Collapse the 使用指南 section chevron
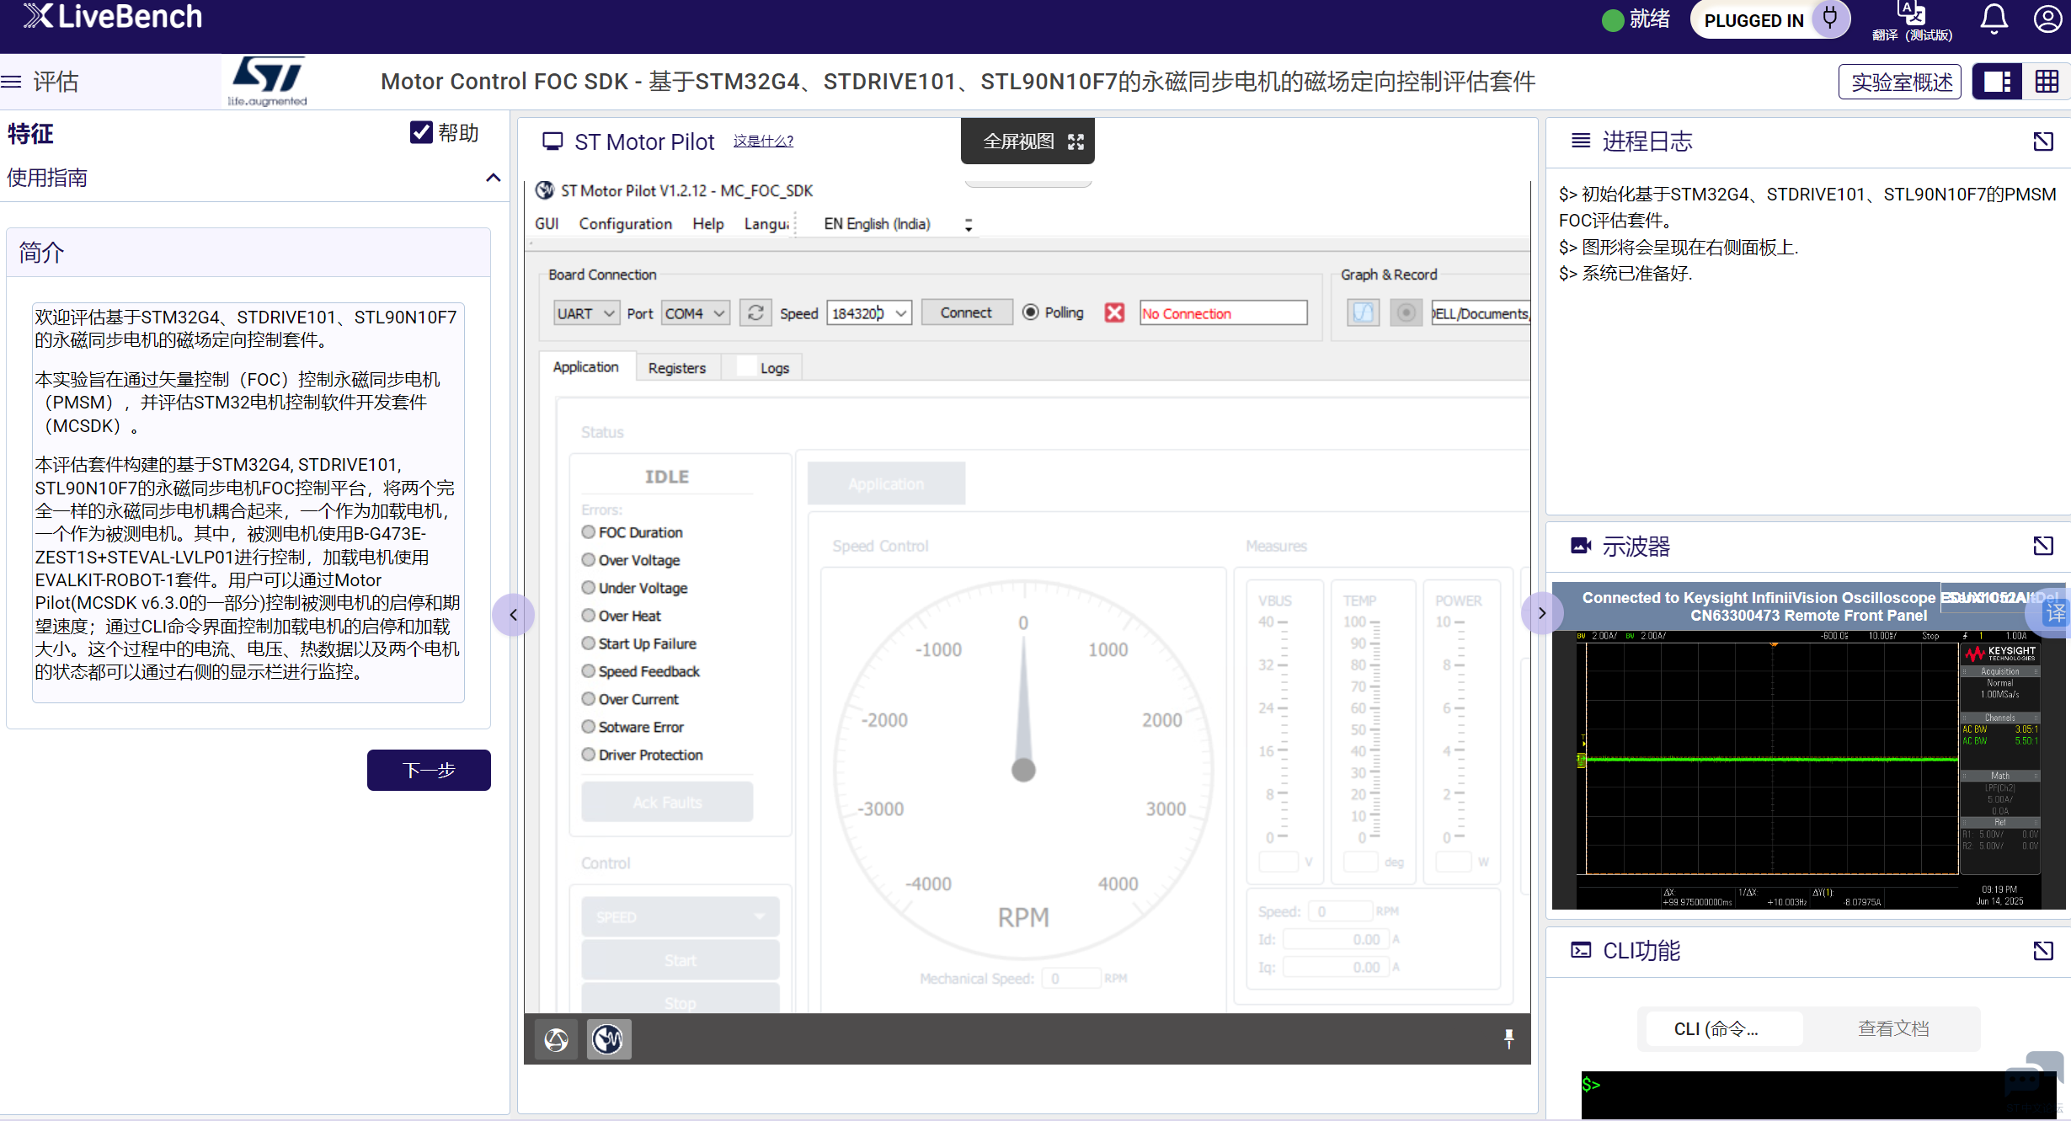 click(494, 178)
